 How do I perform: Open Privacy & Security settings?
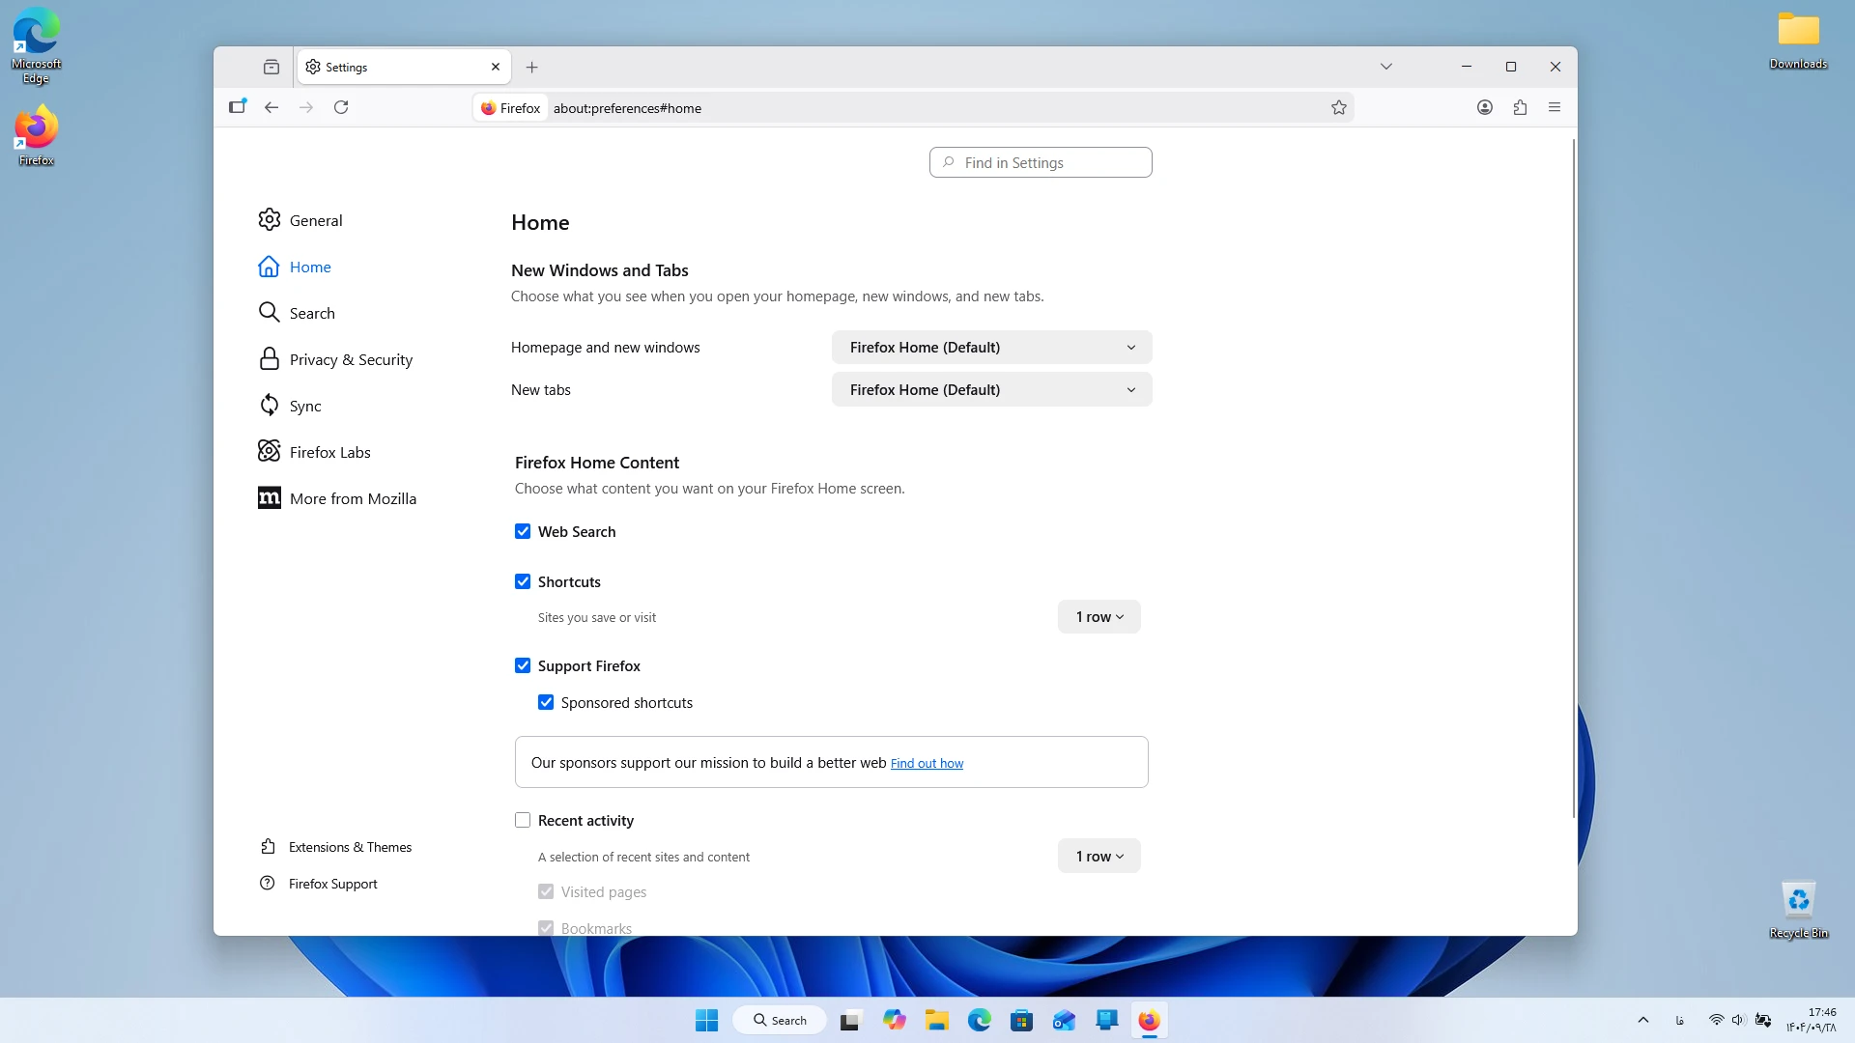[x=335, y=359]
